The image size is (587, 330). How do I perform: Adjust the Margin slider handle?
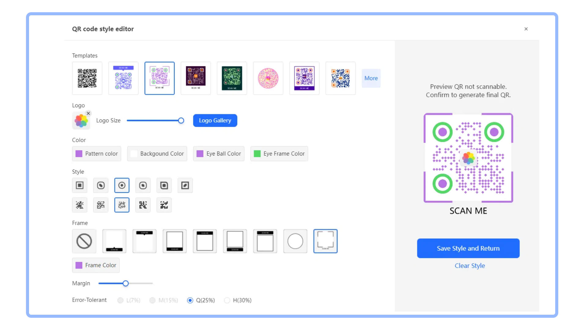click(x=126, y=283)
